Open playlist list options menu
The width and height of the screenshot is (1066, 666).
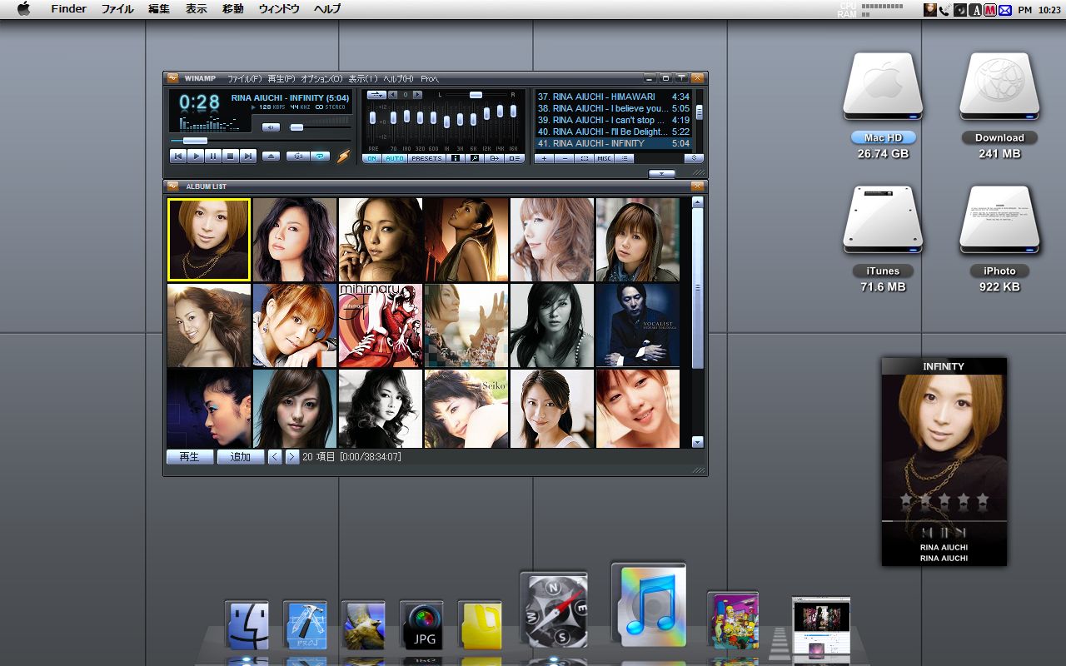coord(624,158)
